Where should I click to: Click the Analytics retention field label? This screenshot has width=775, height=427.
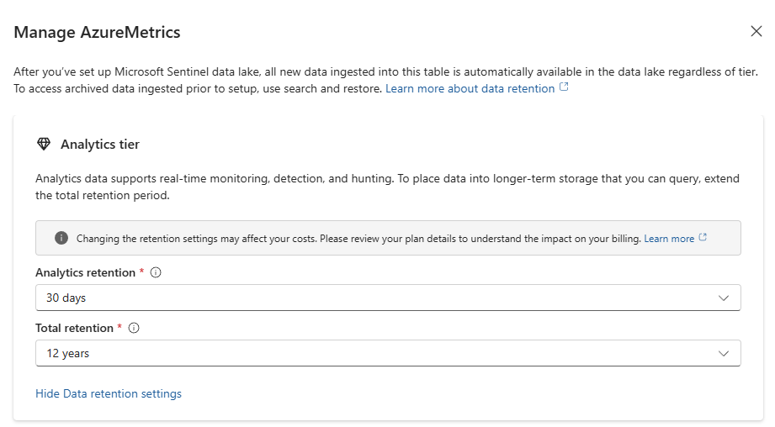pos(85,272)
